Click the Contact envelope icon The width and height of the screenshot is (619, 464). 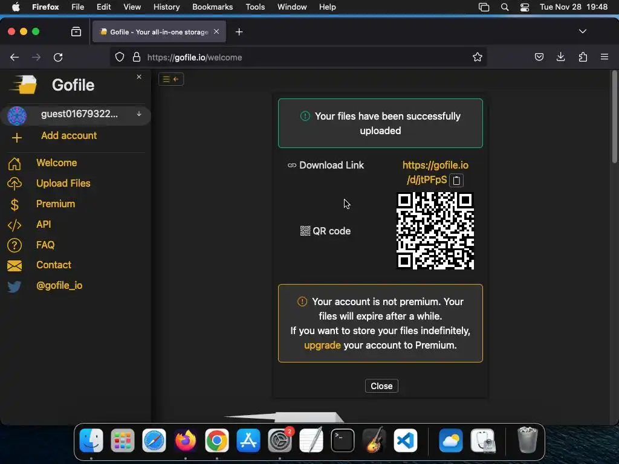pos(15,266)
